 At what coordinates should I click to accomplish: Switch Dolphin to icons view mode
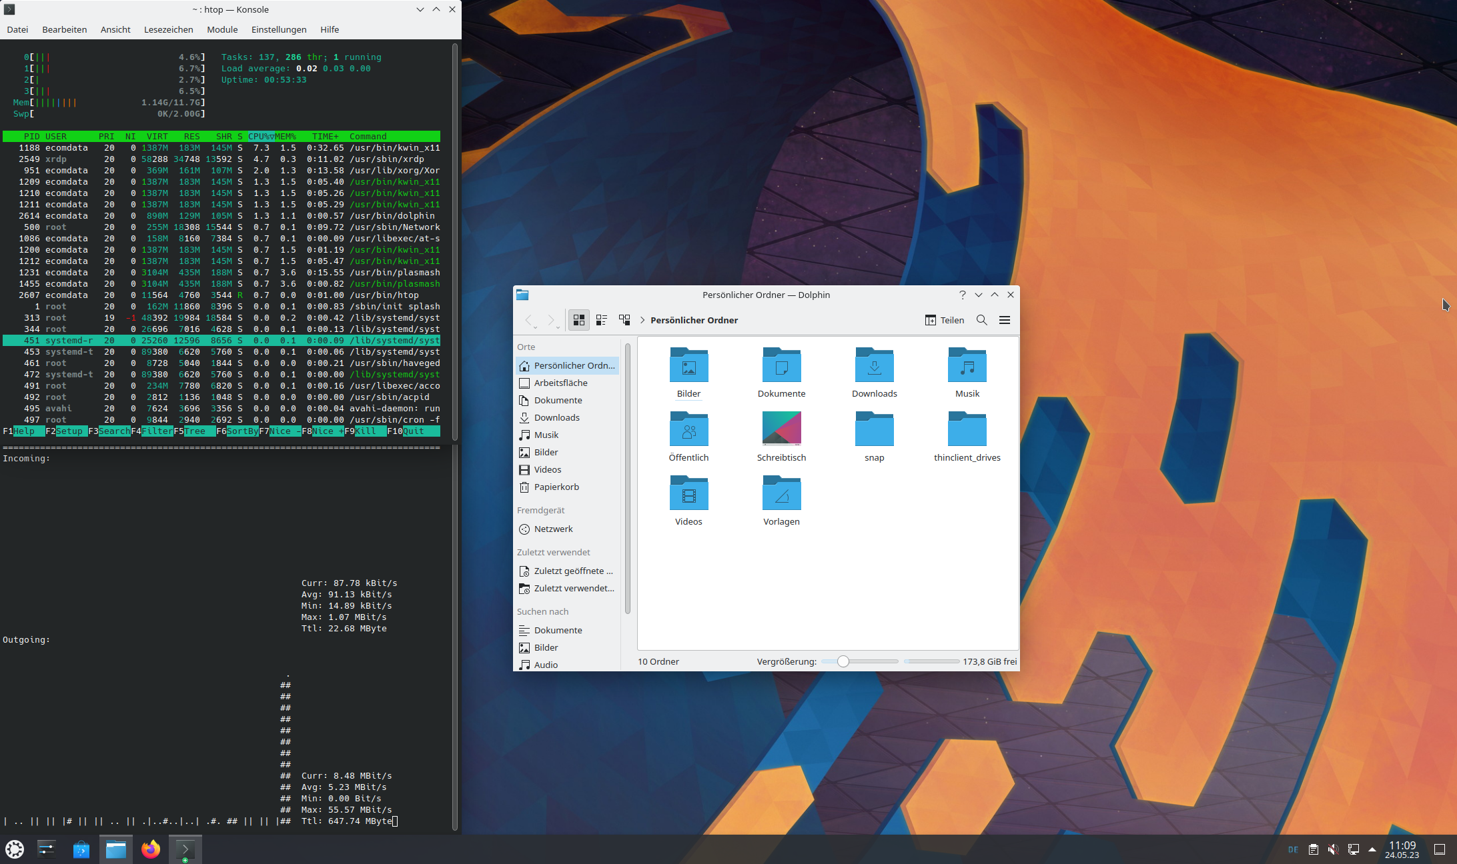pos(578,320)
